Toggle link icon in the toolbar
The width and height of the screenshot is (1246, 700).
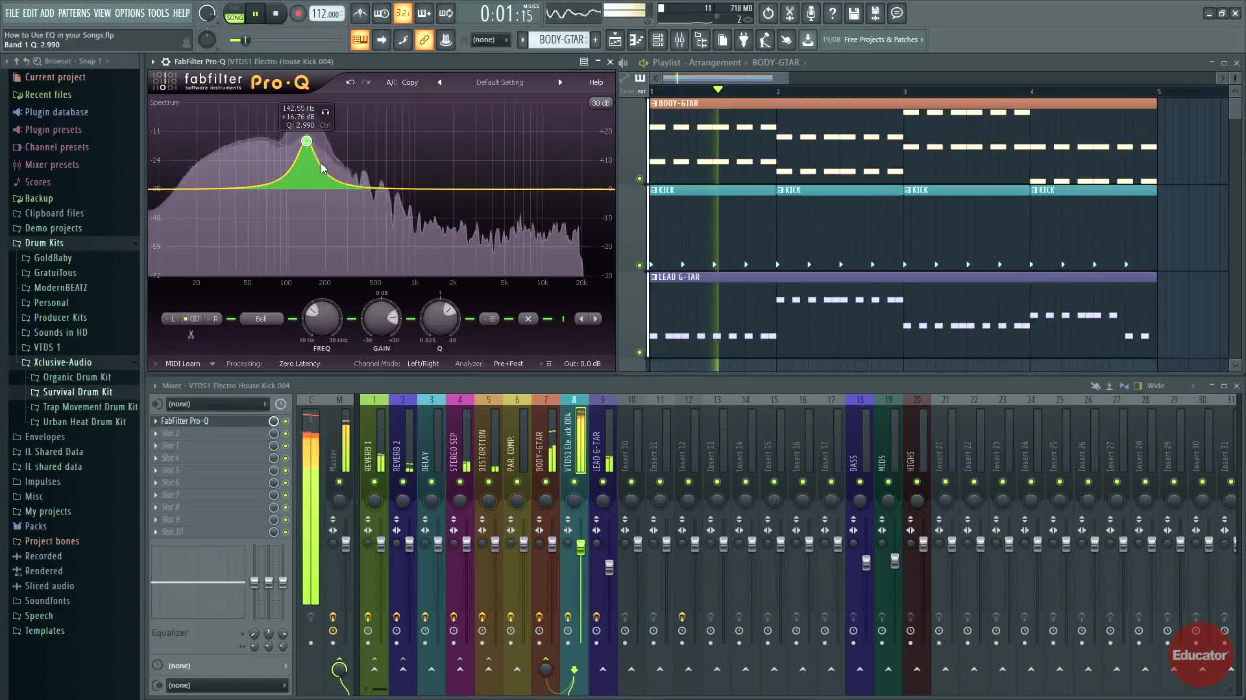tap(424, 40)
